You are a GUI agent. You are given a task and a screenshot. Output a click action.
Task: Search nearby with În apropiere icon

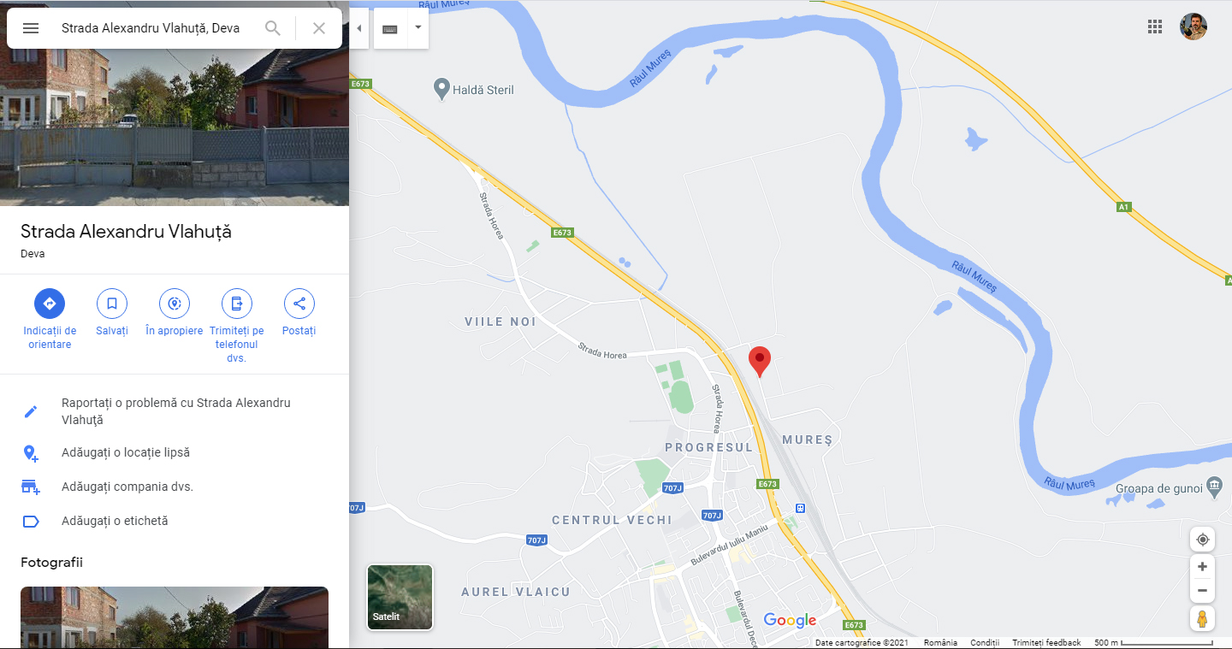tap(175, 304)
